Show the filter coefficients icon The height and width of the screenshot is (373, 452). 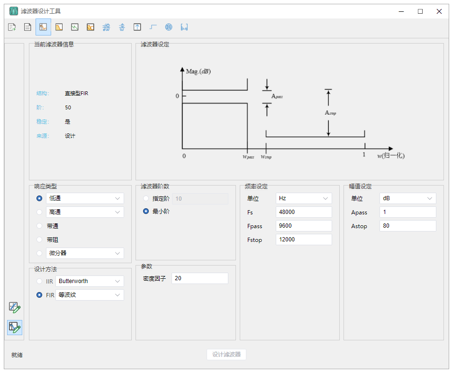[x=184, y=27]
